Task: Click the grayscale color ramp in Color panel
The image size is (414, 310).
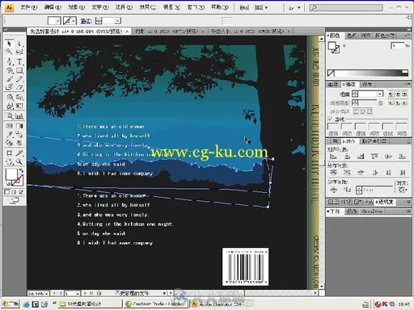Action: [368, 73]
